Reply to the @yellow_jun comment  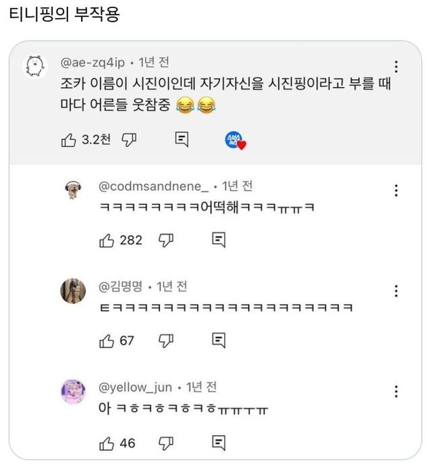[219, 443]
